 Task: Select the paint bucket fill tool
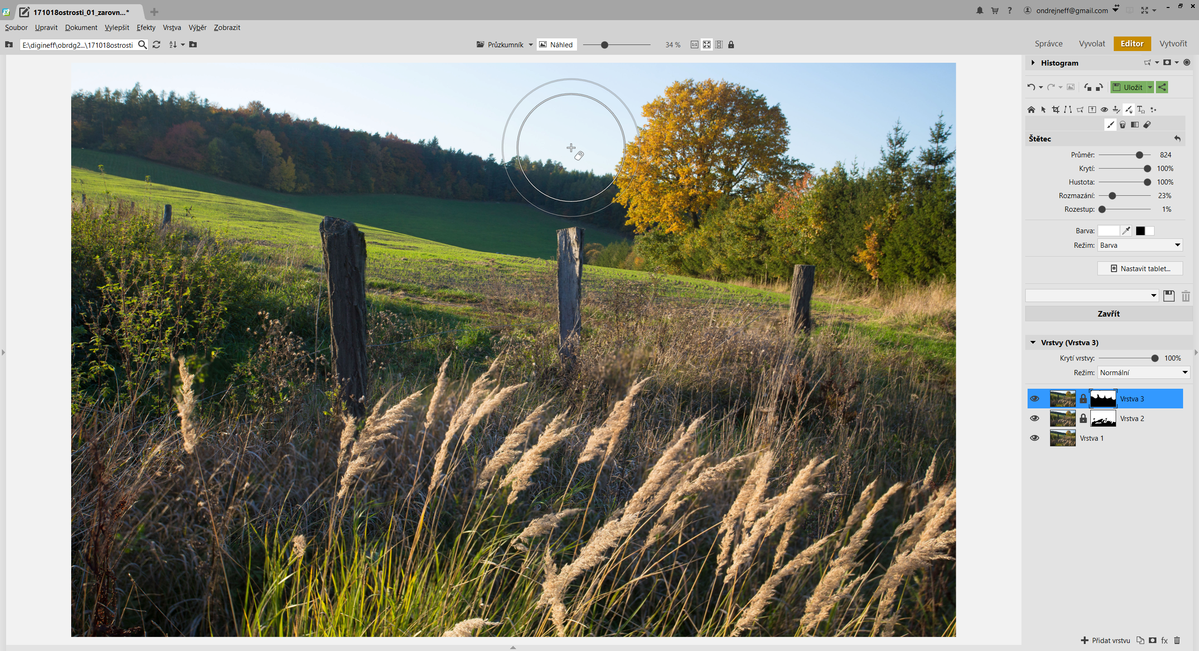click(1122, 125)
